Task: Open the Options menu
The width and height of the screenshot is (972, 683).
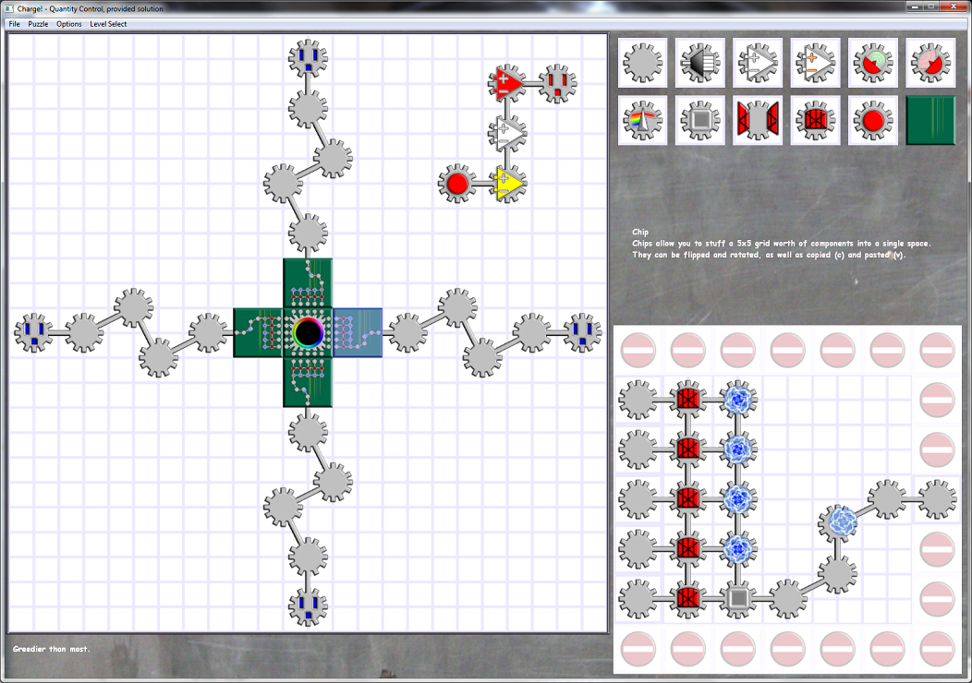Action: (69, 24)
